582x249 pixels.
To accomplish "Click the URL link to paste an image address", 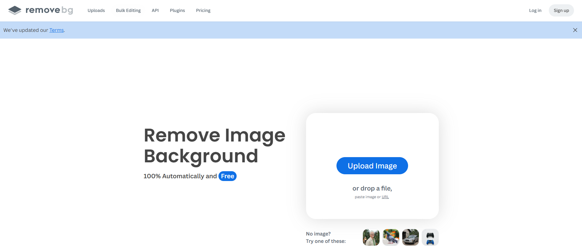I will [385, 197].
